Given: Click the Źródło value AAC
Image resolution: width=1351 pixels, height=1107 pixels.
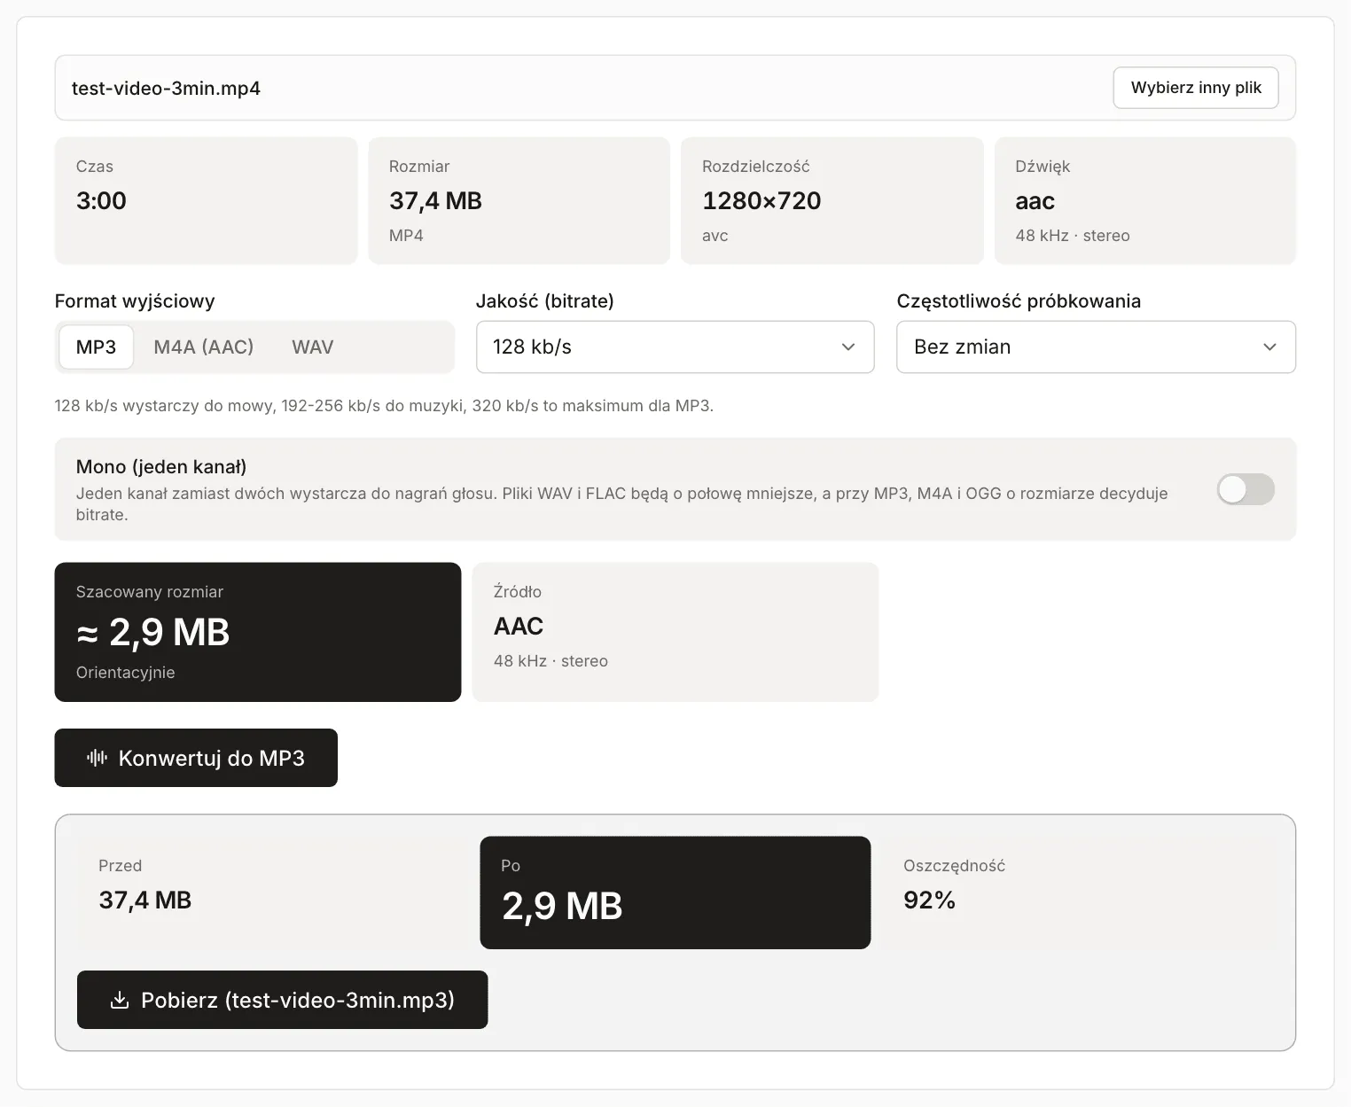Looking at the screenshot, I should coord(519,626).
